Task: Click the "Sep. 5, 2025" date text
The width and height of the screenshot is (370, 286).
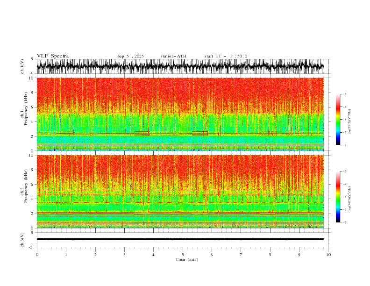Action: click(x=130, y=56)
